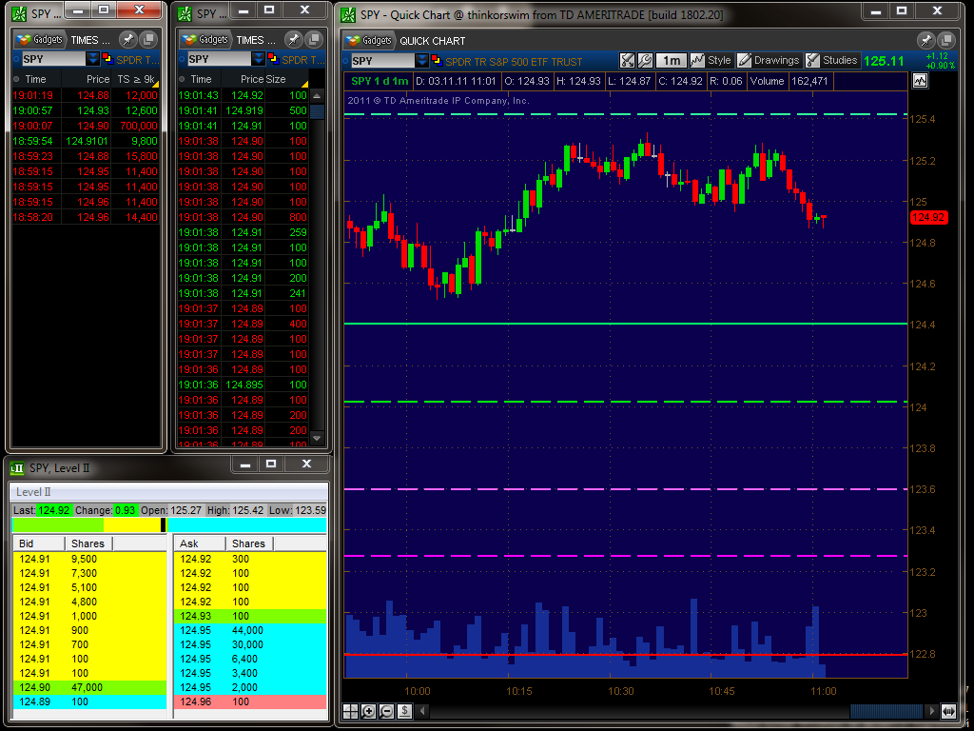Select bid row 124.90 with 47,000 shares
The width and height of the screenshot is (974, 731).
90,687
